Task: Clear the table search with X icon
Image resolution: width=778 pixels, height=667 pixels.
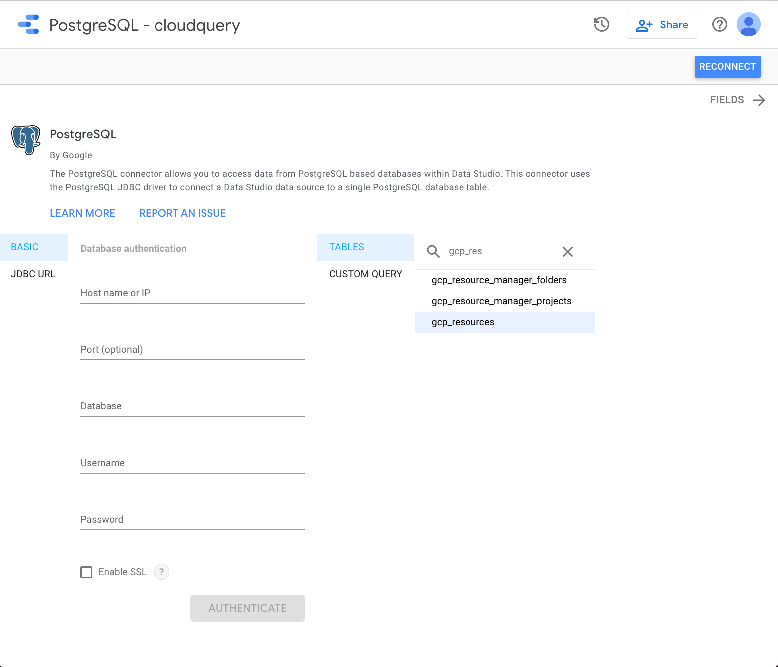Action: coord(567,252)
